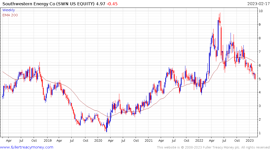Click the 8 price axis label
The image size is (270, 151).
tap(260, 38)
